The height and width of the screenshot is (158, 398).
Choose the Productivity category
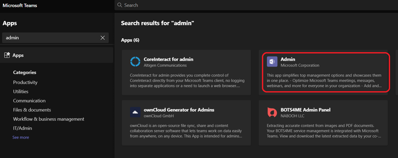pyautogui.click(x=25, y=82)
